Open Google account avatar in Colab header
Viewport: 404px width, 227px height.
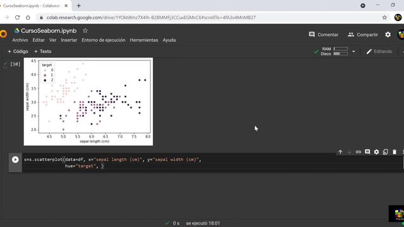401,35
